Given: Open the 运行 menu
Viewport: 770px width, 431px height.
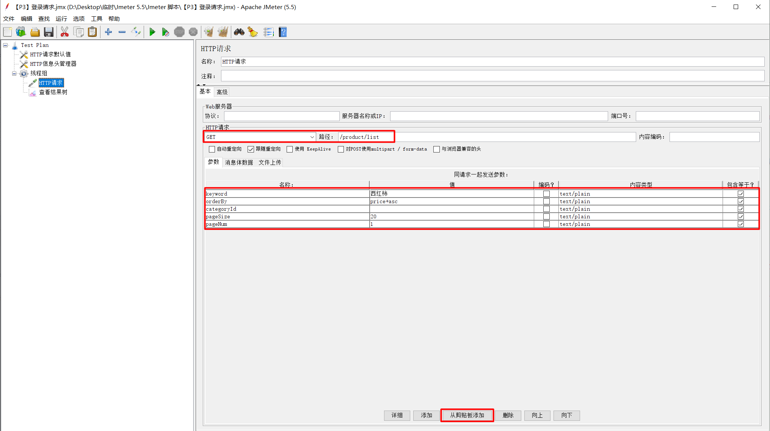Looking at the screenshot, I should coord(61,19).
